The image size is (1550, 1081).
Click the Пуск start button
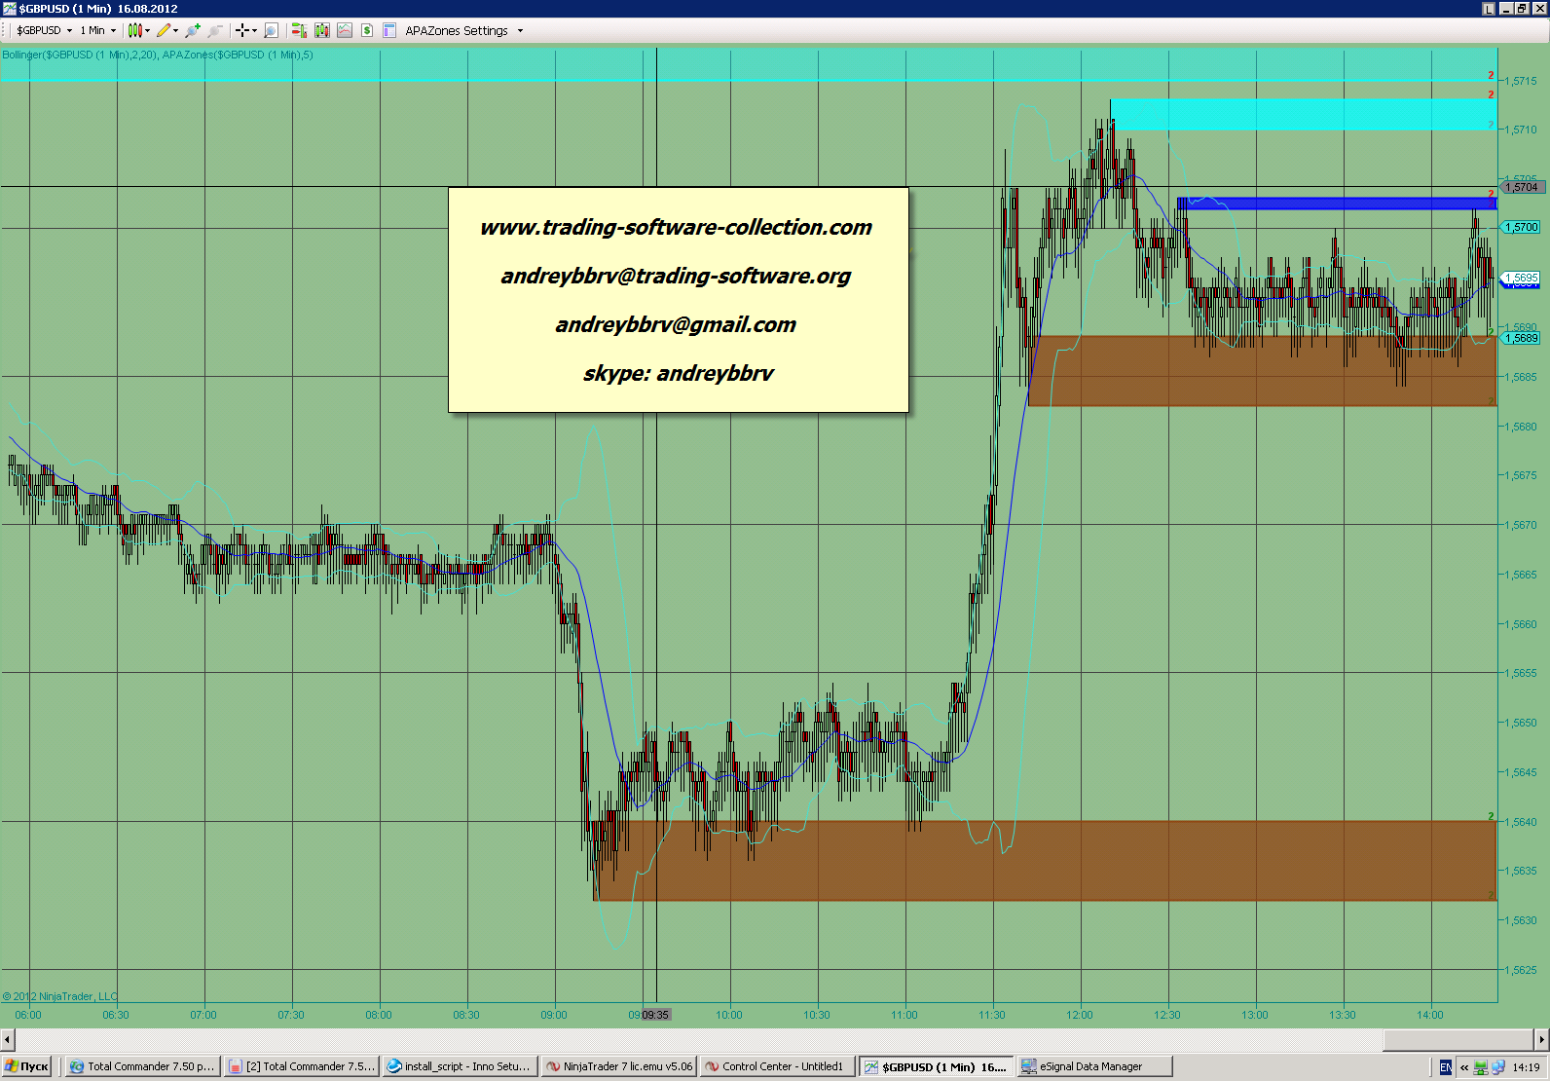coord(27,1066)
